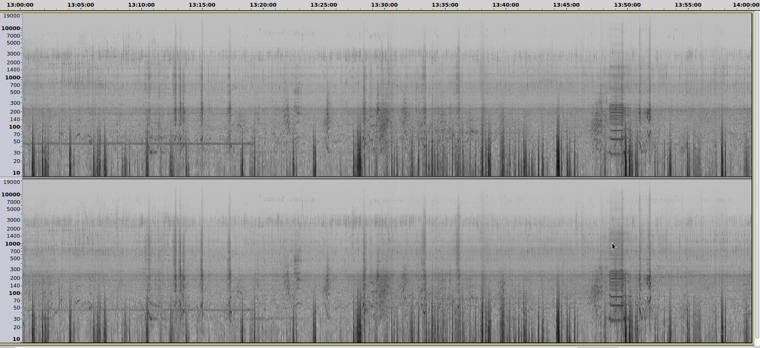Set playhead at 13:15:00 on ruler
Viewport: 760px width, 348px height.
point(202,5)
